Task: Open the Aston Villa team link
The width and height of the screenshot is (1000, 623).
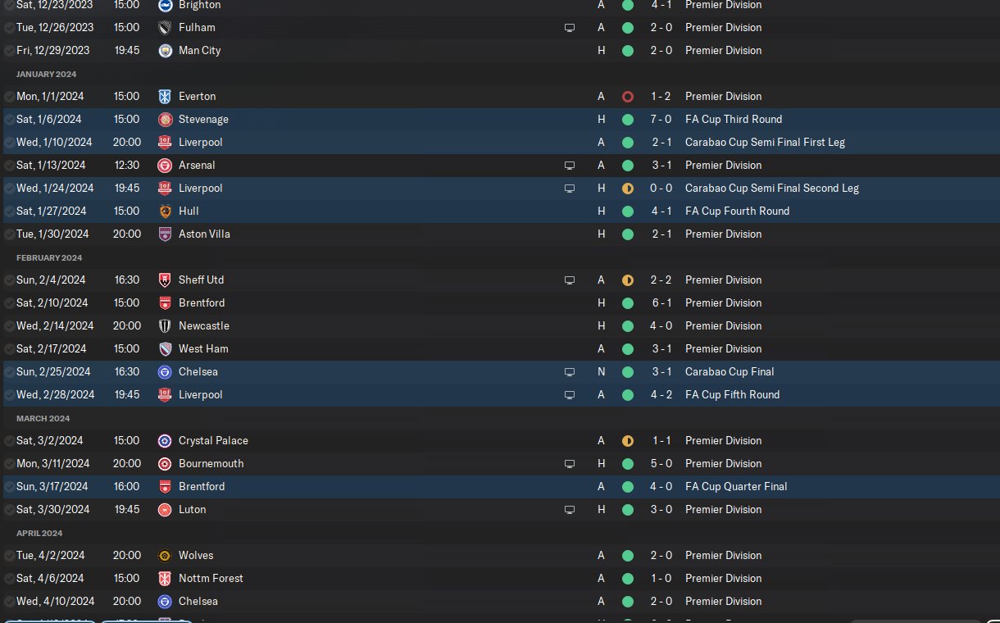Action: (x=204, y=234)
